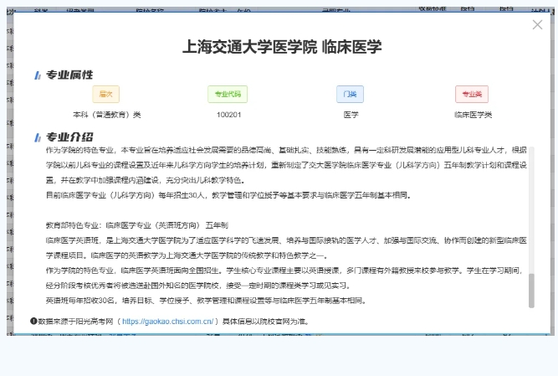The height and width of the screenshot is (376, 558).
Task: Select the major code value 100201
Action: click(228, 115)
